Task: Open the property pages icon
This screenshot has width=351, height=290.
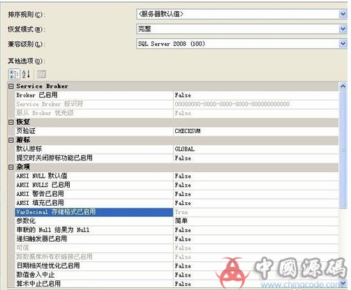Action: click(x=41, y=75)
